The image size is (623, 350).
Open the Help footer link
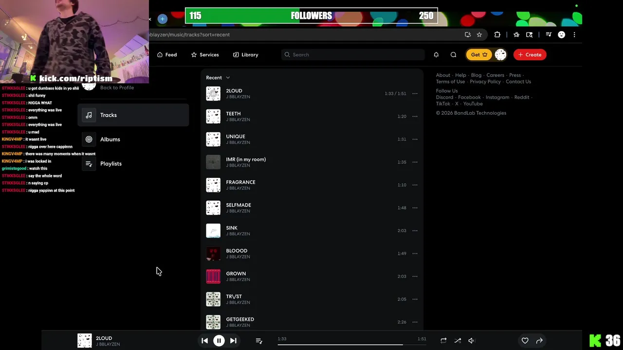(460, 75)
